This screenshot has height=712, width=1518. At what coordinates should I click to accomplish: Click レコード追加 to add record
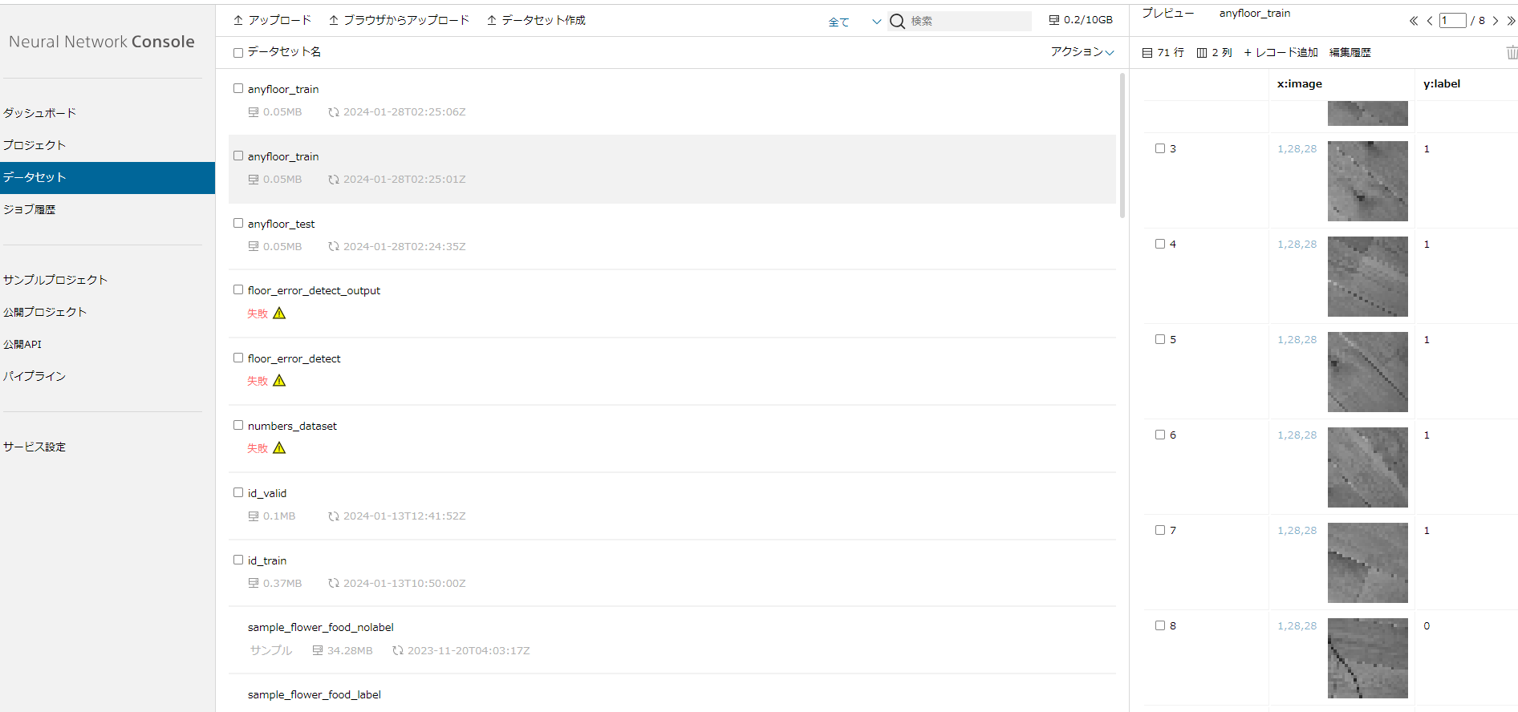pyautogui.click(x=1281, y=53)
